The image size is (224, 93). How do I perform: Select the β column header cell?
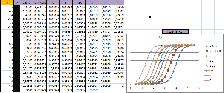(7, 3)
